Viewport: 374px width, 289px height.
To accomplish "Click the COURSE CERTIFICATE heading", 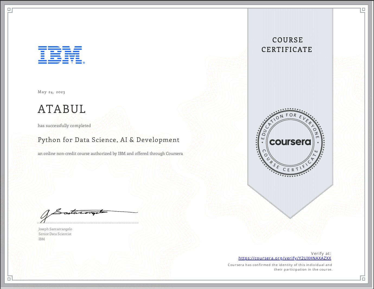I will [287, 45].
